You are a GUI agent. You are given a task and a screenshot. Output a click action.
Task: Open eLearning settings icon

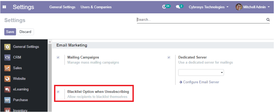pyautogui.click(x=7, y=89)
